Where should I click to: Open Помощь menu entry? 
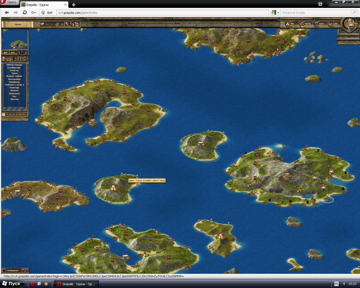coord(14,88)
